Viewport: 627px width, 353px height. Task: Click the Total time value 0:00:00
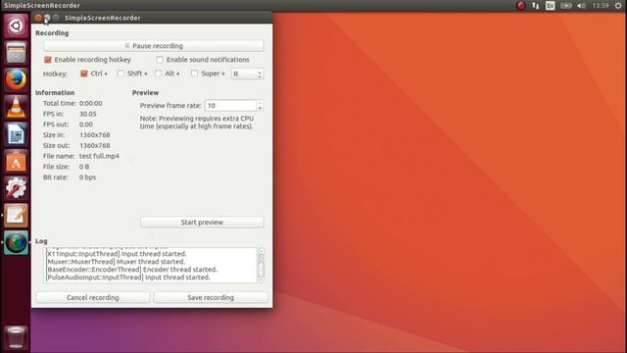tap(90, 103)
